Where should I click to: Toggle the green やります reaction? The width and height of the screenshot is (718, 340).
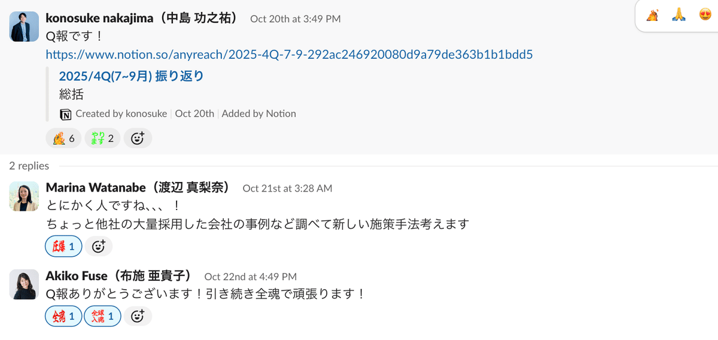point(102,138)
